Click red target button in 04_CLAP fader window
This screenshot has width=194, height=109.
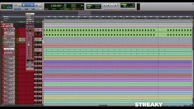point(33,16)
